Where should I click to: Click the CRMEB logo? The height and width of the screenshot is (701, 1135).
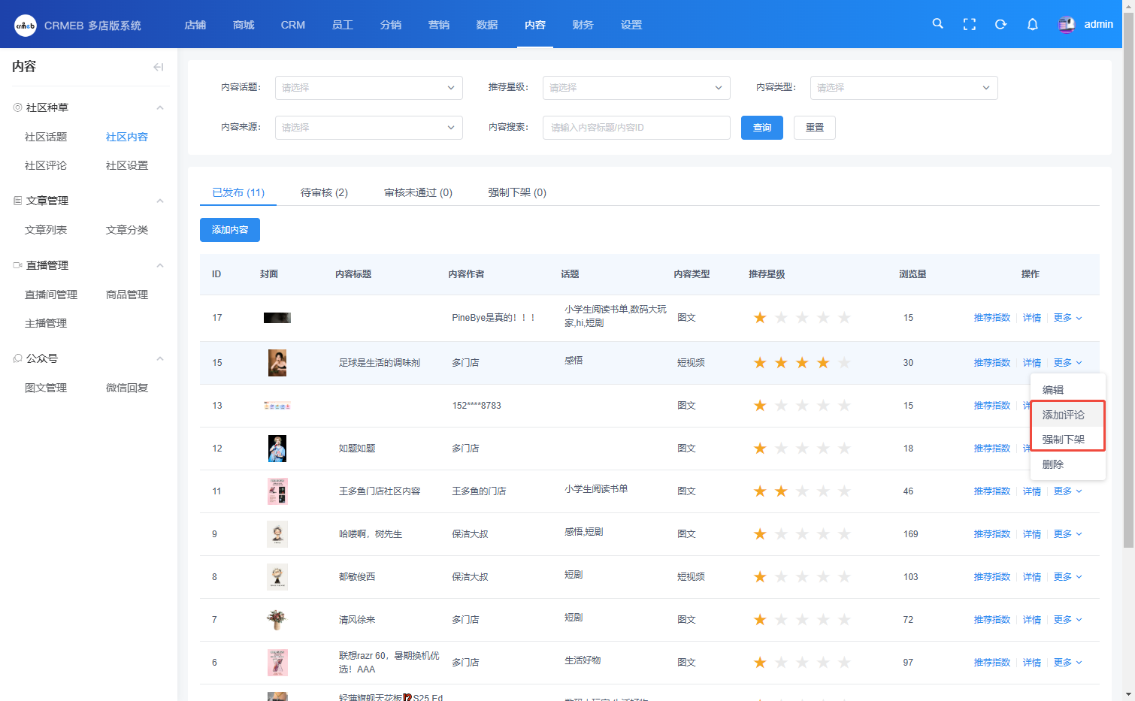tap(26, 26)
